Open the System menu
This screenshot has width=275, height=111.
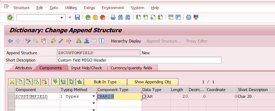tap(137, 8)
